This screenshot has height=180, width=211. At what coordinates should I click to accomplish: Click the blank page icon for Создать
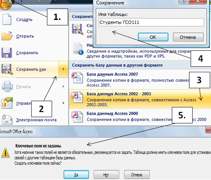pyautogui.click(x=7, y=20)
